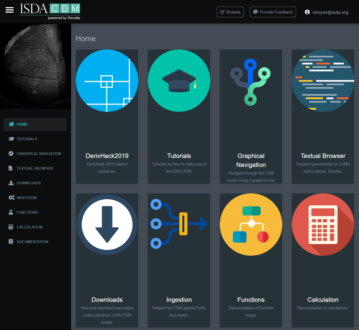This screenshot has width=359, height=330.
Task: Click the Ingestion pipeline arrow icon
Action: coord(179,224)
